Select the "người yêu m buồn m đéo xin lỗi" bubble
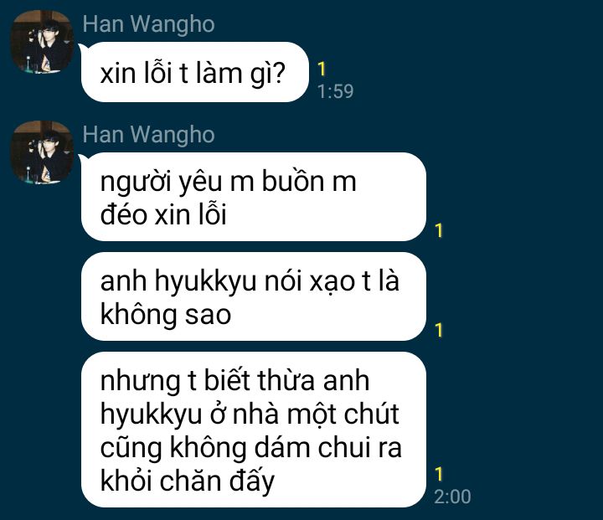The image size is (603, 520). pyautogui.click(x=254, y=197)
